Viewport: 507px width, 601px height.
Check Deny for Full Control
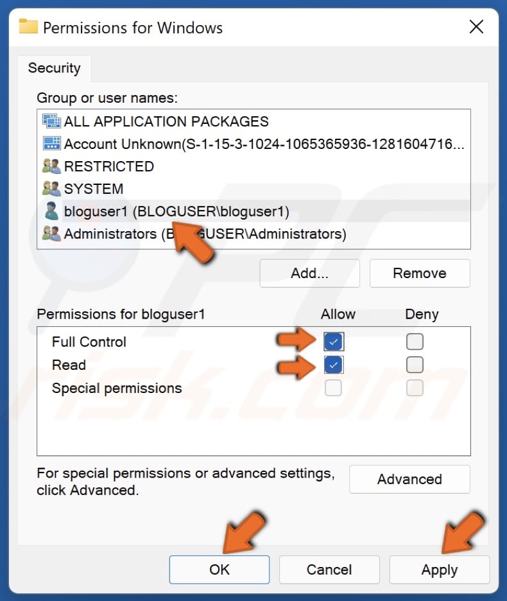415,342
